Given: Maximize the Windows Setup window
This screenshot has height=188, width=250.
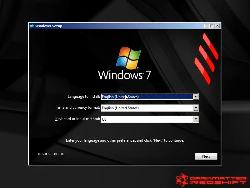Looking at the screenshot, I should click(212, 26).
